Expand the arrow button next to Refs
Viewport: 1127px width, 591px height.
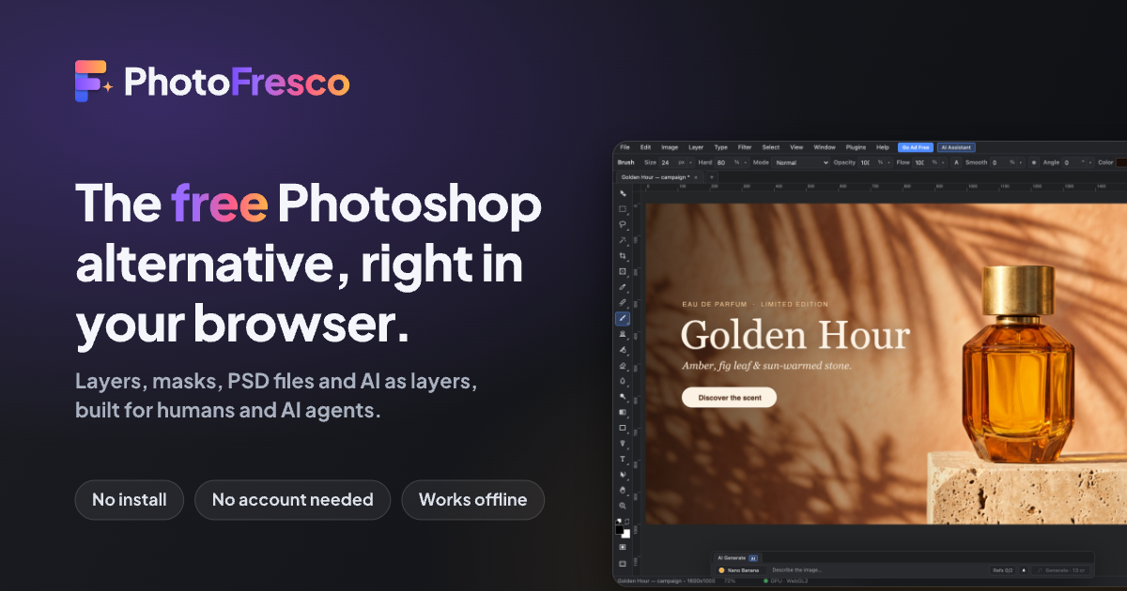point(1024,569)
